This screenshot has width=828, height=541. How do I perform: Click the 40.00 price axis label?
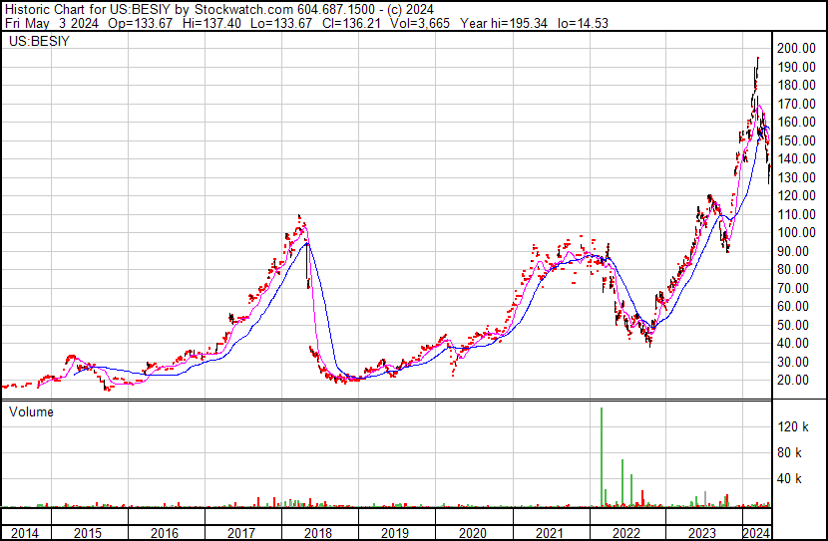tap(793, 344)
